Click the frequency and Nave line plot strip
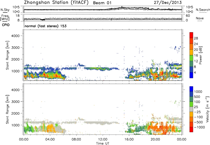 tap(103, 18)
